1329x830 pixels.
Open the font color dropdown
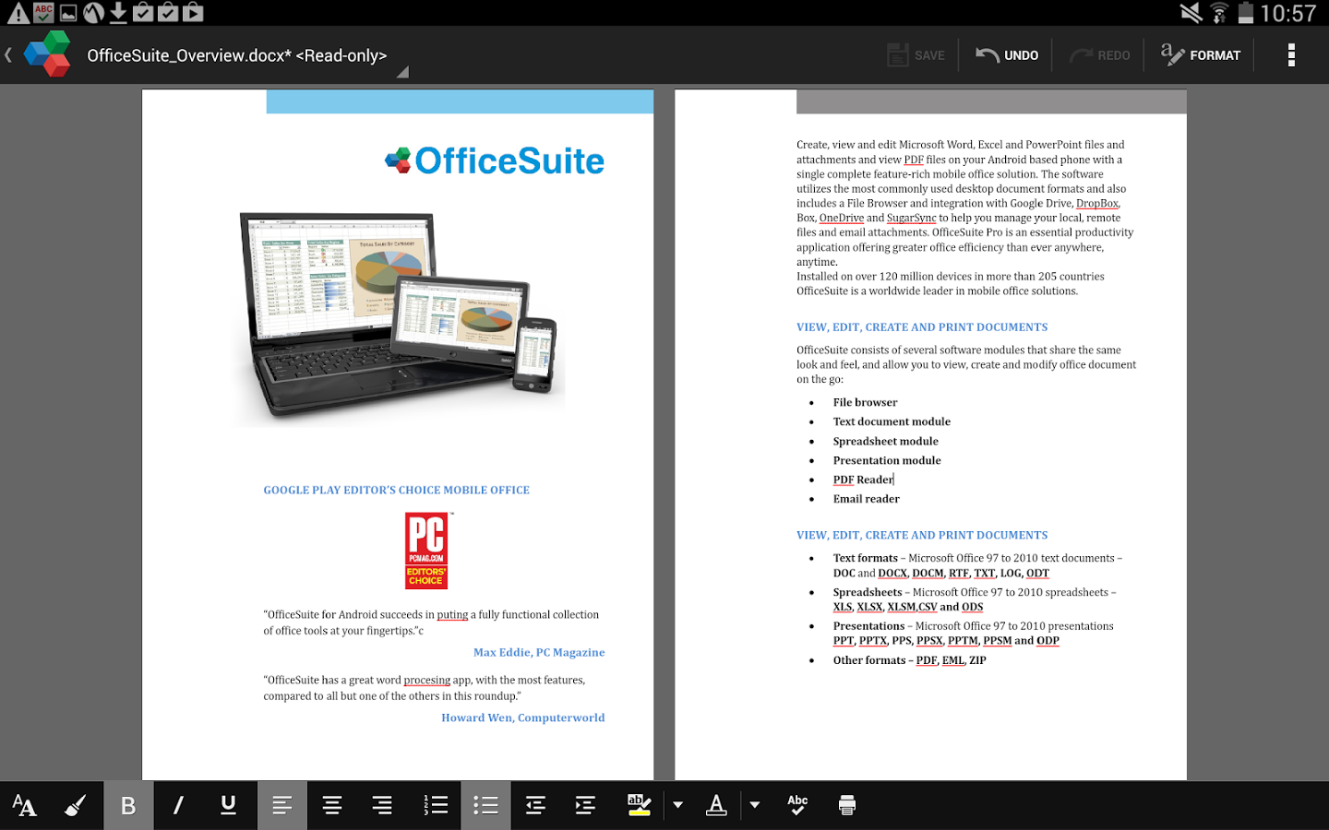[755, 805]
